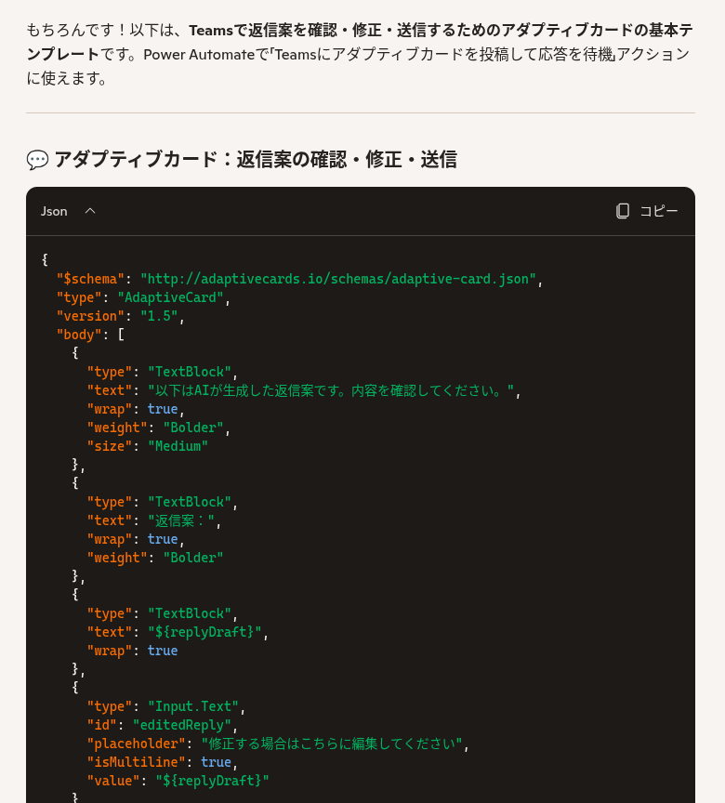Image resolution: width=725 pixels, height=803 pixels.
Task: Click the コピー button label
Action: pos(659,211)
